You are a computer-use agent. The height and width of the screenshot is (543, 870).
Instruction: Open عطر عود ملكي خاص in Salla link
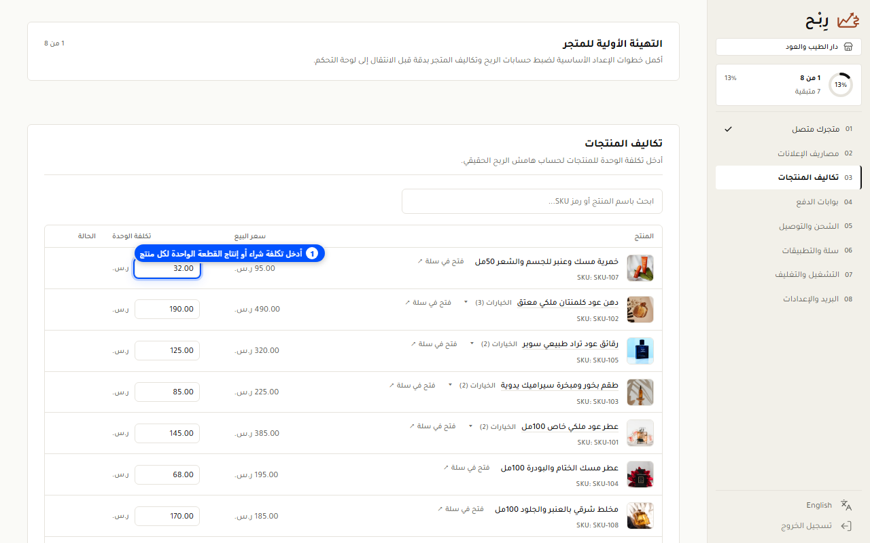pyautogui.click(x=432, y=426)
